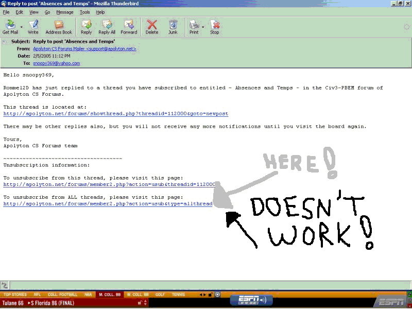The width and height of the screenshot is (412, 309).
Task: Collapse the message header with minus toggle
Action: pos(5,42)
